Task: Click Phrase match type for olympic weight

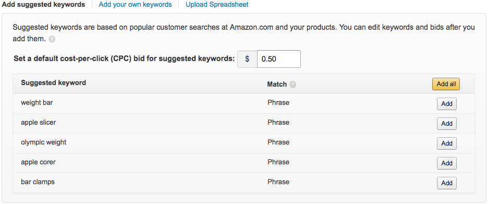Action: pos(278,142)
